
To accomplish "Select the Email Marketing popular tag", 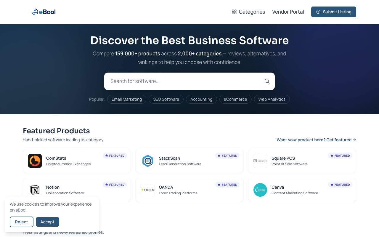I will tap(127, 99).
